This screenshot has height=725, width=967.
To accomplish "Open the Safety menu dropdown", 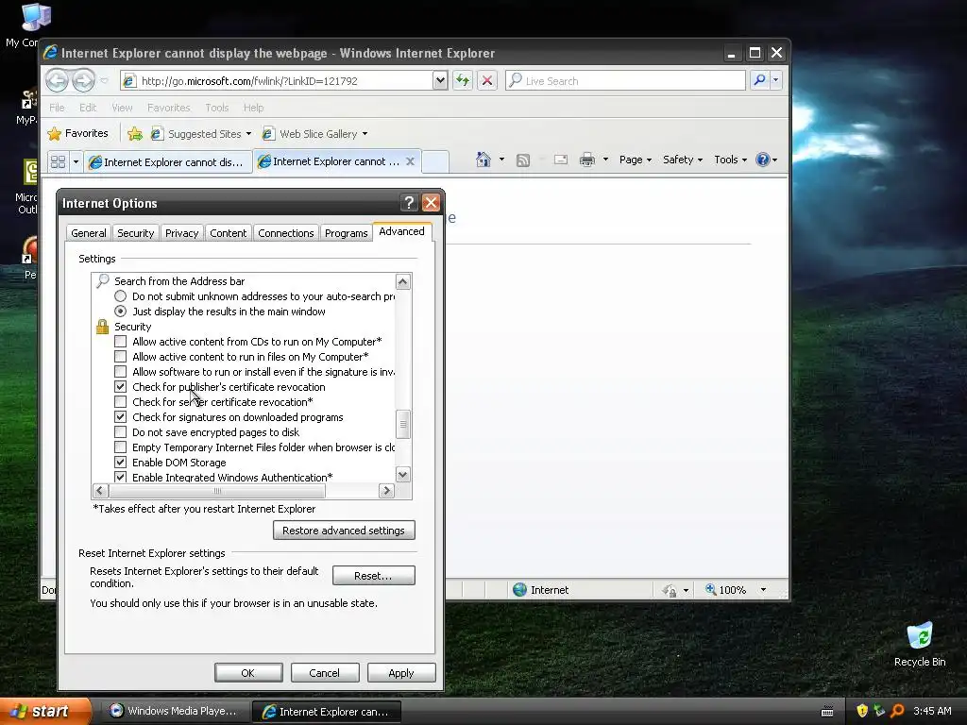I will click(x=682, y=160).
